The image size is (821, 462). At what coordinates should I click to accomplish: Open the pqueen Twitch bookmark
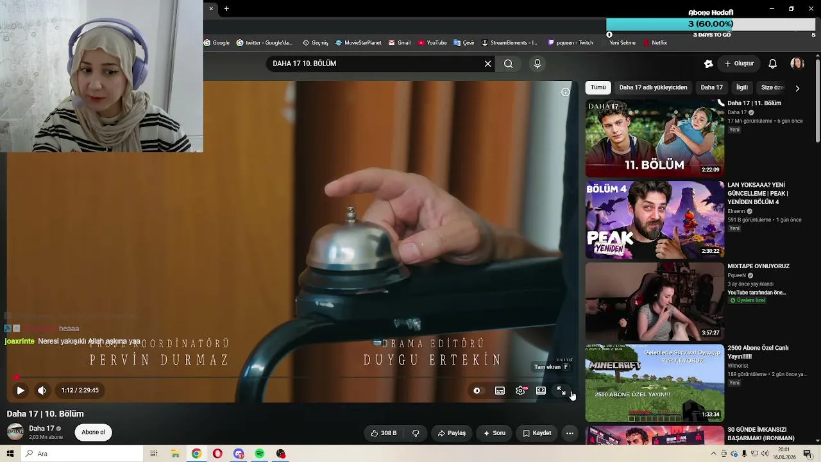click(x=571, y=43)
